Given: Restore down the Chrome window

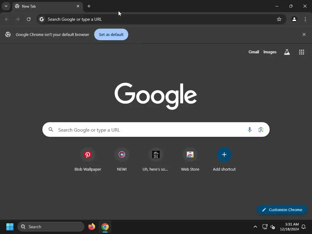Looking at the screenshot, I should coord(291,6).
